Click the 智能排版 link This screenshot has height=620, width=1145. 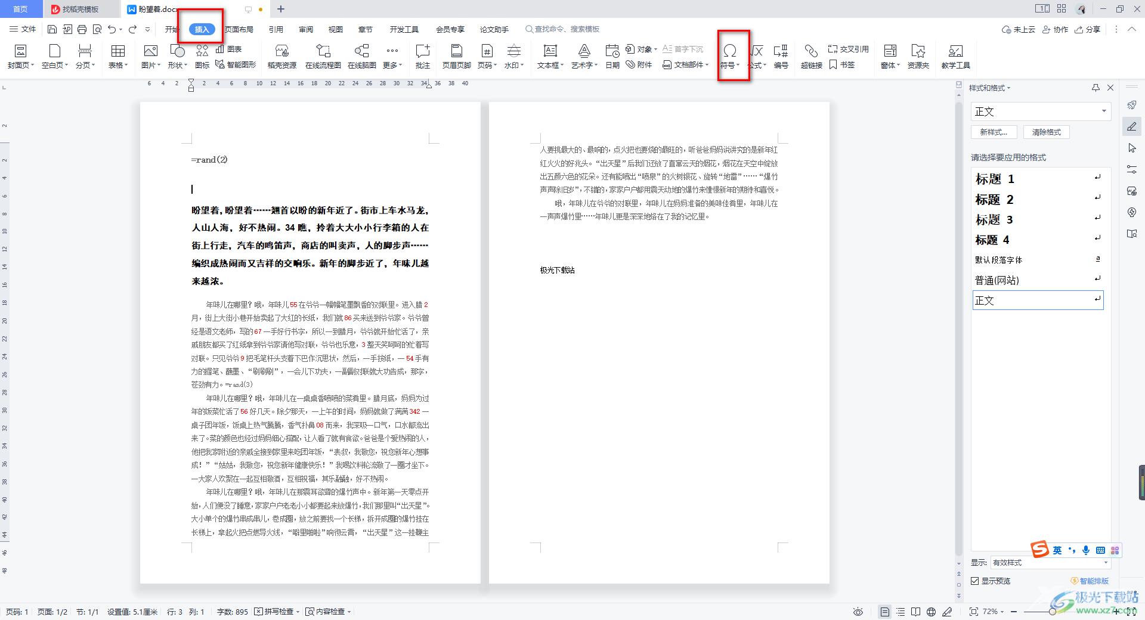(x=1090, y=581)
